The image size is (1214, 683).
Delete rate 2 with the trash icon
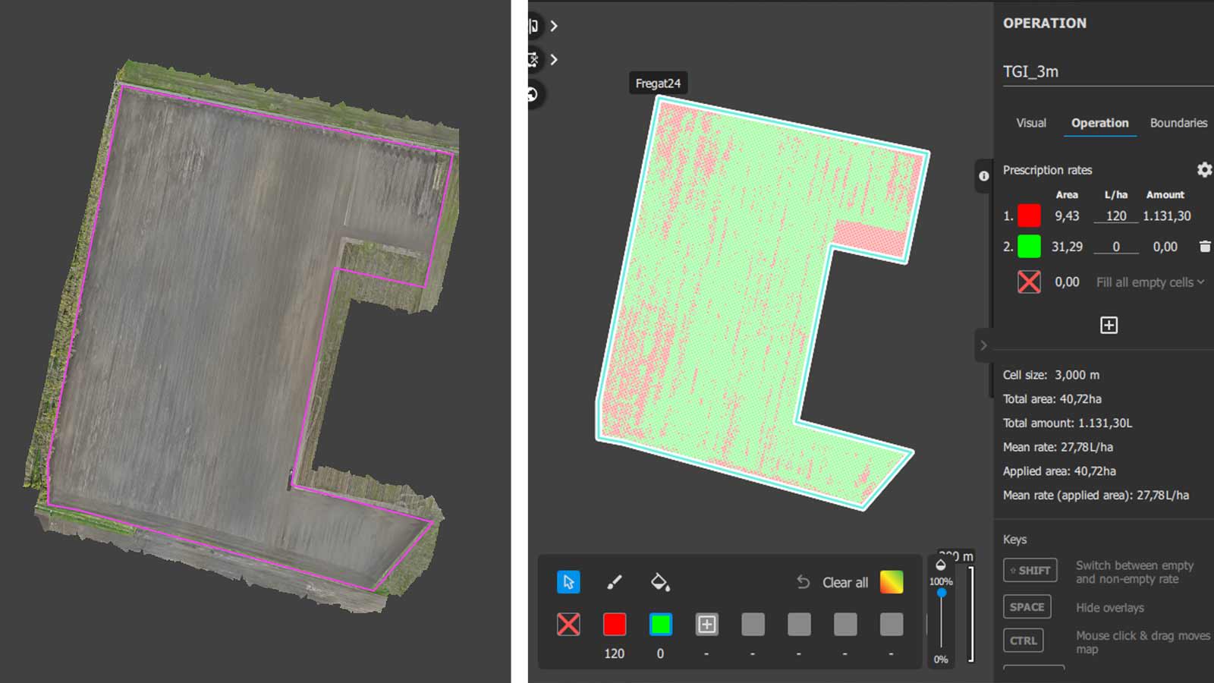[1203, 247]
